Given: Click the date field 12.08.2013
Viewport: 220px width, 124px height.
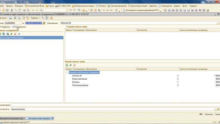Looking at the screenshot, I should coord(34,23).
